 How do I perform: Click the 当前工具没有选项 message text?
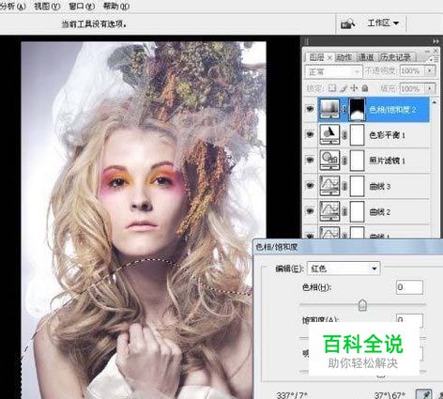[94, 24]
